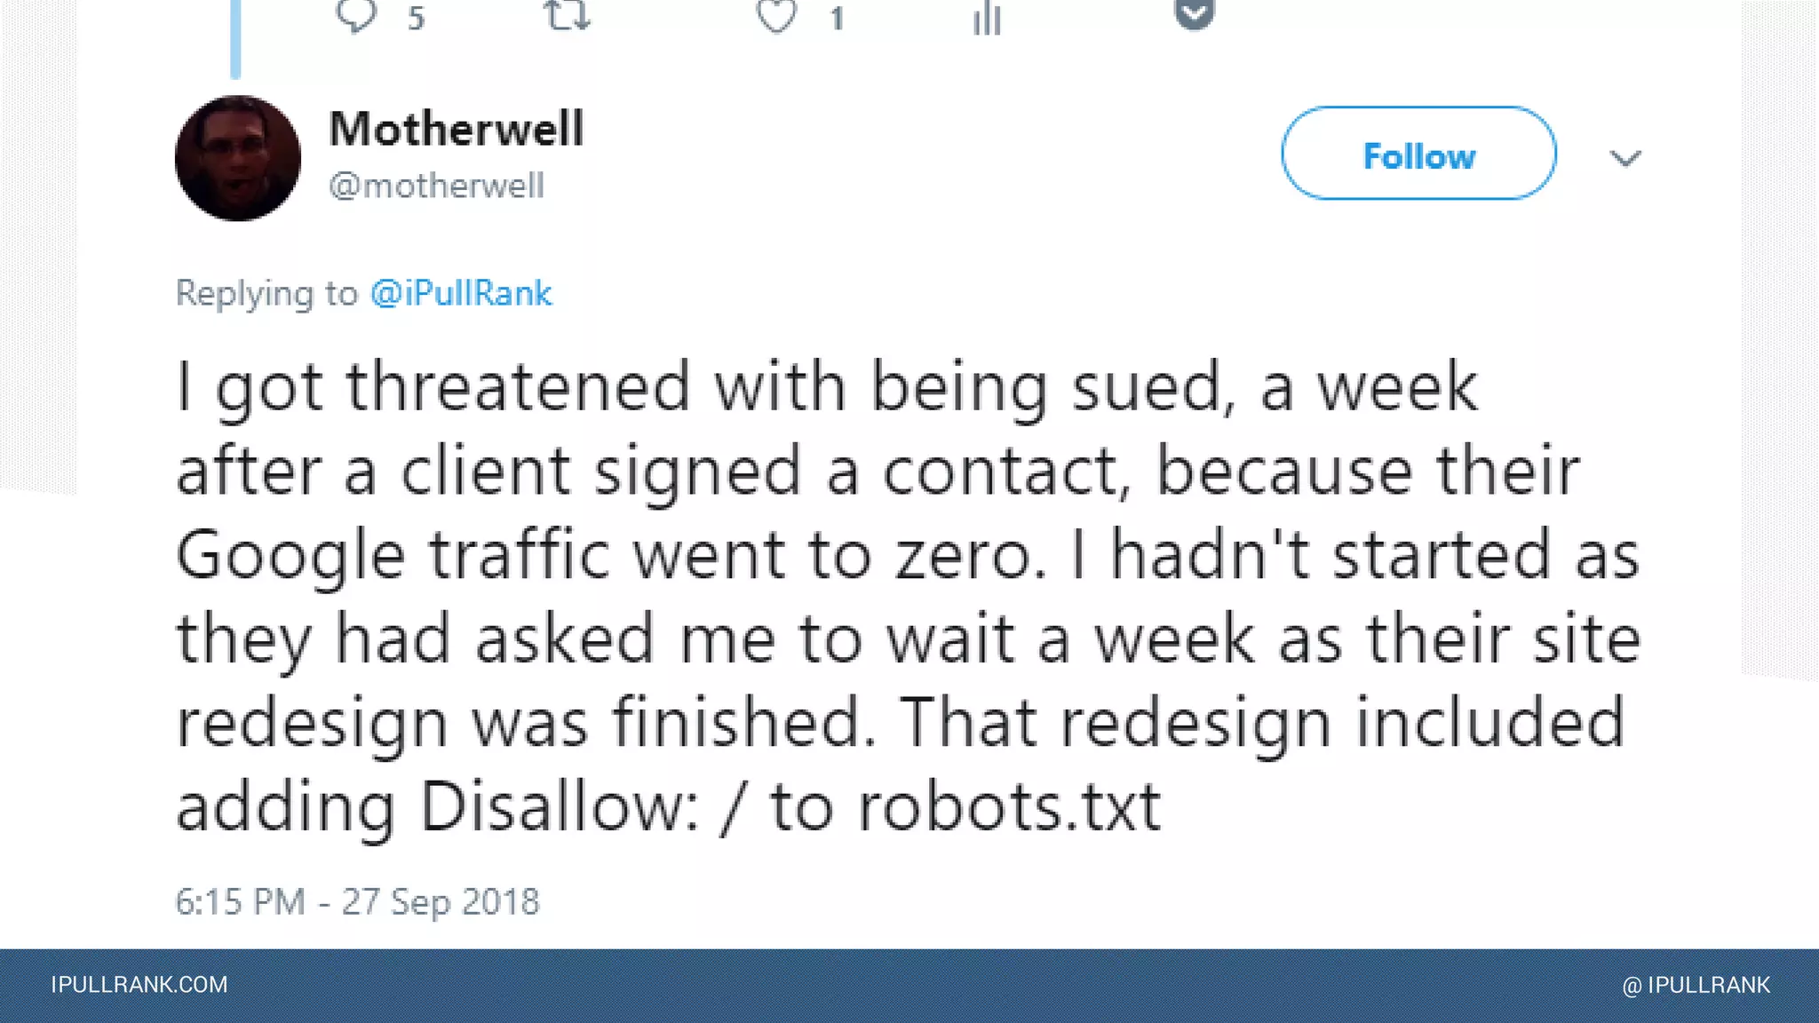The width and height of the screenshot is (1819, 1023).
Task: Click the reply speech bubble icon
Action: (x=357, y=14)
